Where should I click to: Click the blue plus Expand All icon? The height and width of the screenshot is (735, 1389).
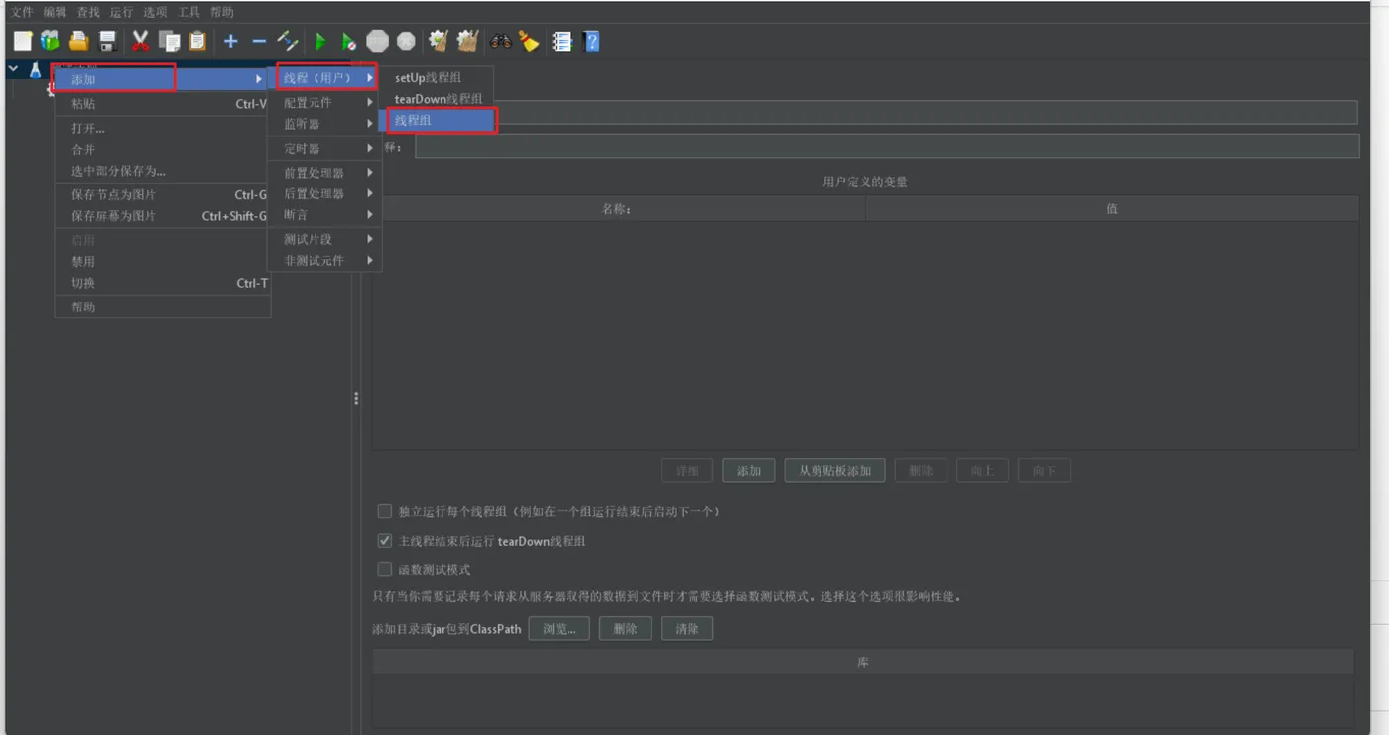[x=231, y=41]
